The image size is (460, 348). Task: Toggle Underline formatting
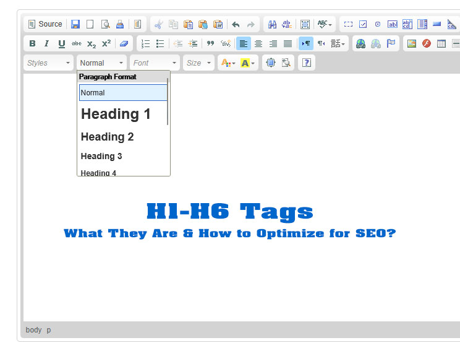(62, 43)
